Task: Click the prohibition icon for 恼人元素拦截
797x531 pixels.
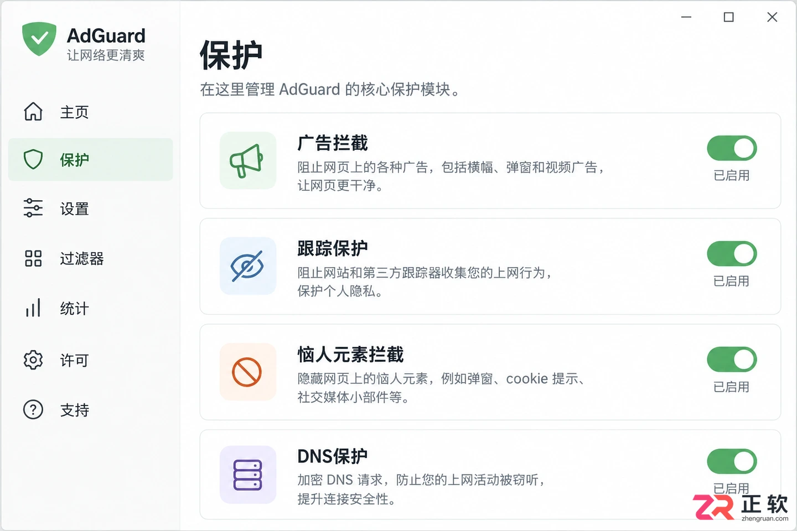Action: 247,372
